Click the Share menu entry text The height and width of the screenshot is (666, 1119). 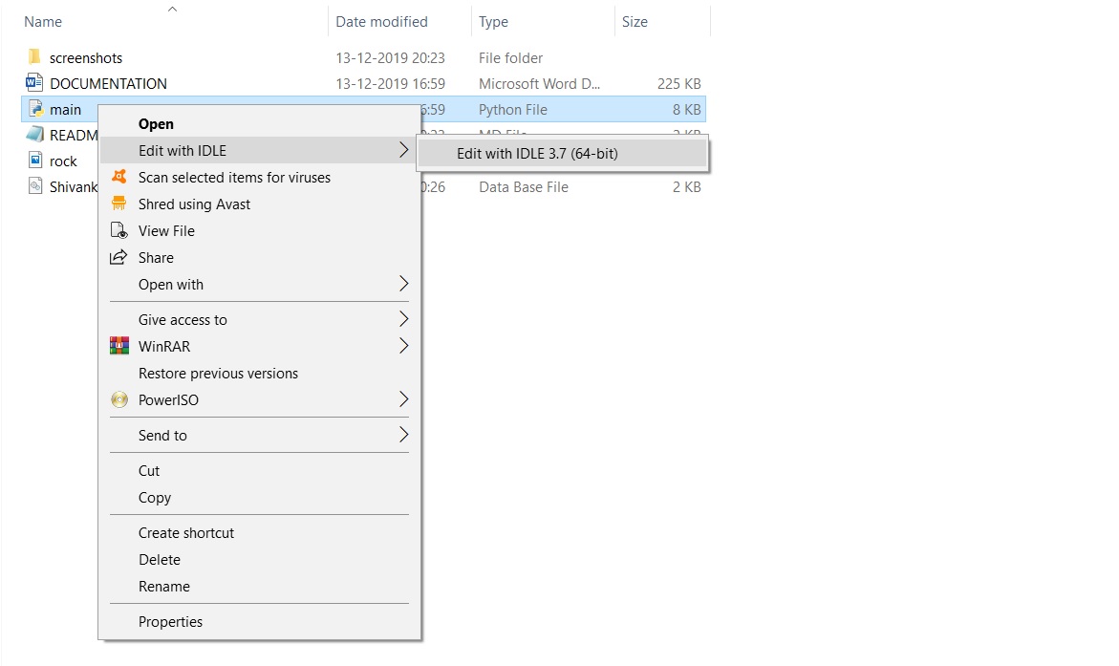point(156,258)
